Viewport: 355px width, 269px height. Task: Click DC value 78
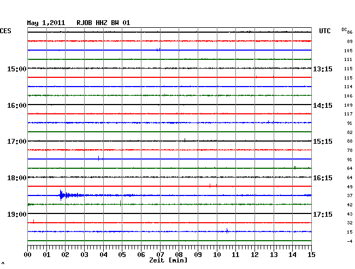tap(350, 150)
